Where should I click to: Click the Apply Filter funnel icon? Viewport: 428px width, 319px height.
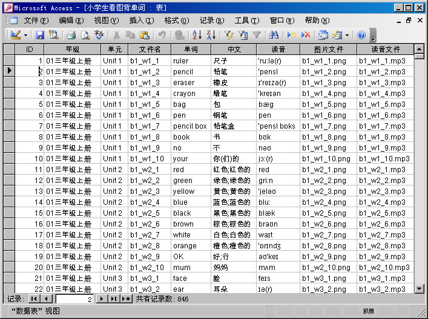coord(257,35)
